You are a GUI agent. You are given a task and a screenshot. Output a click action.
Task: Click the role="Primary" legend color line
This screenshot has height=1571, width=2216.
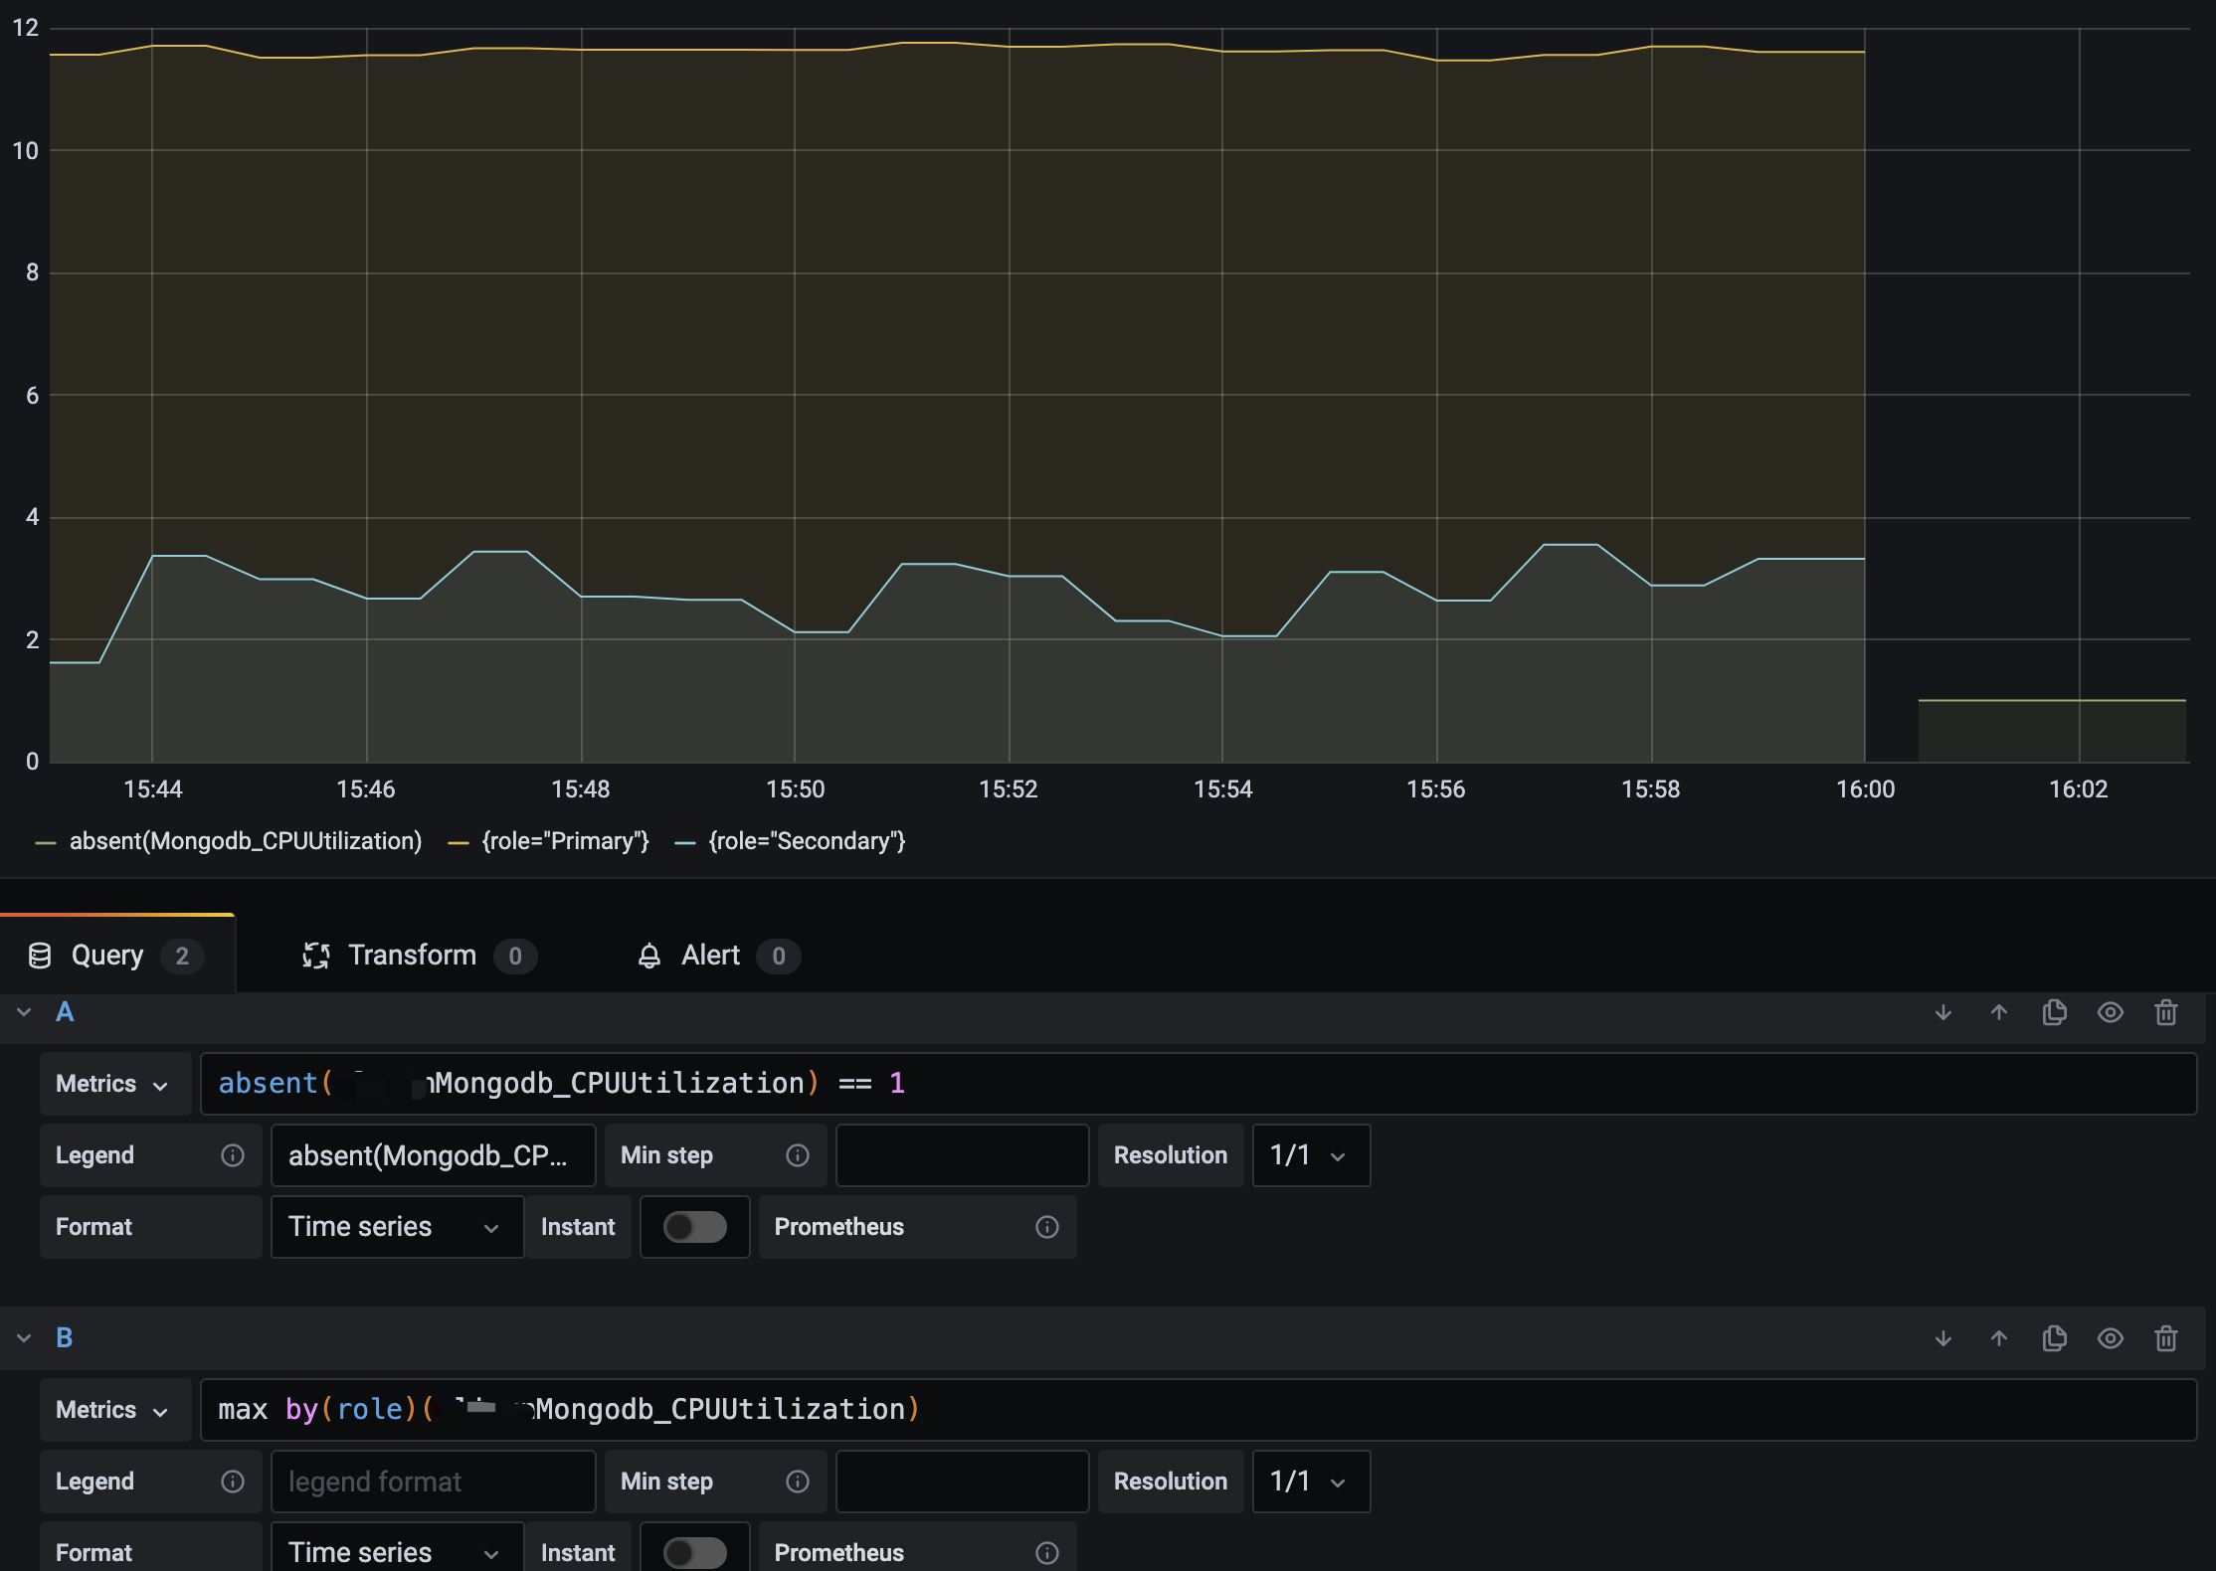click(x=458, y=842)
